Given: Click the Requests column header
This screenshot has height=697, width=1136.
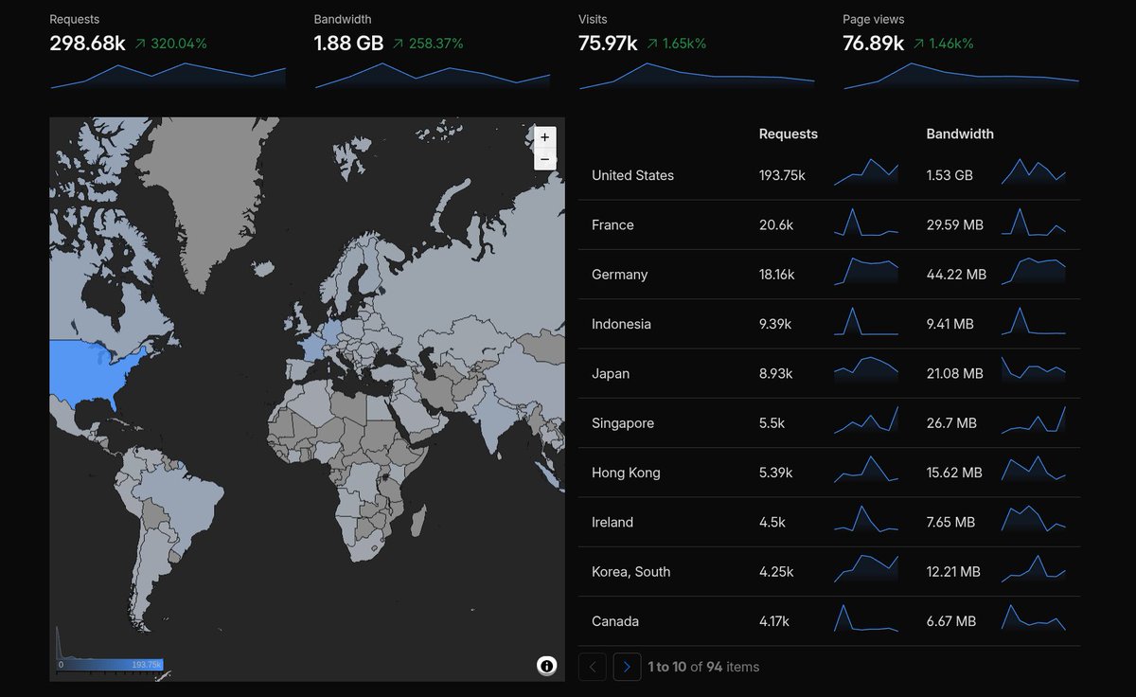Looking at the screenshot, I should coord(788,134).
